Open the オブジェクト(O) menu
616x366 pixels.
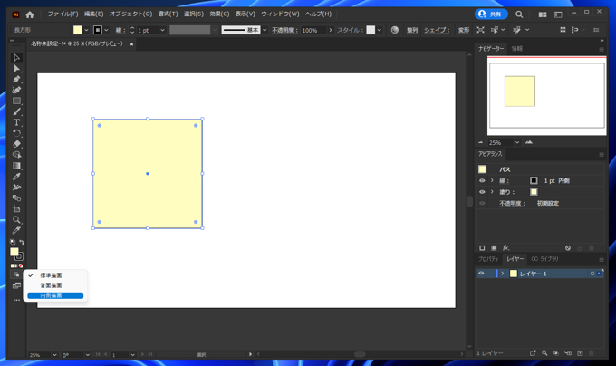coord(130,14)
